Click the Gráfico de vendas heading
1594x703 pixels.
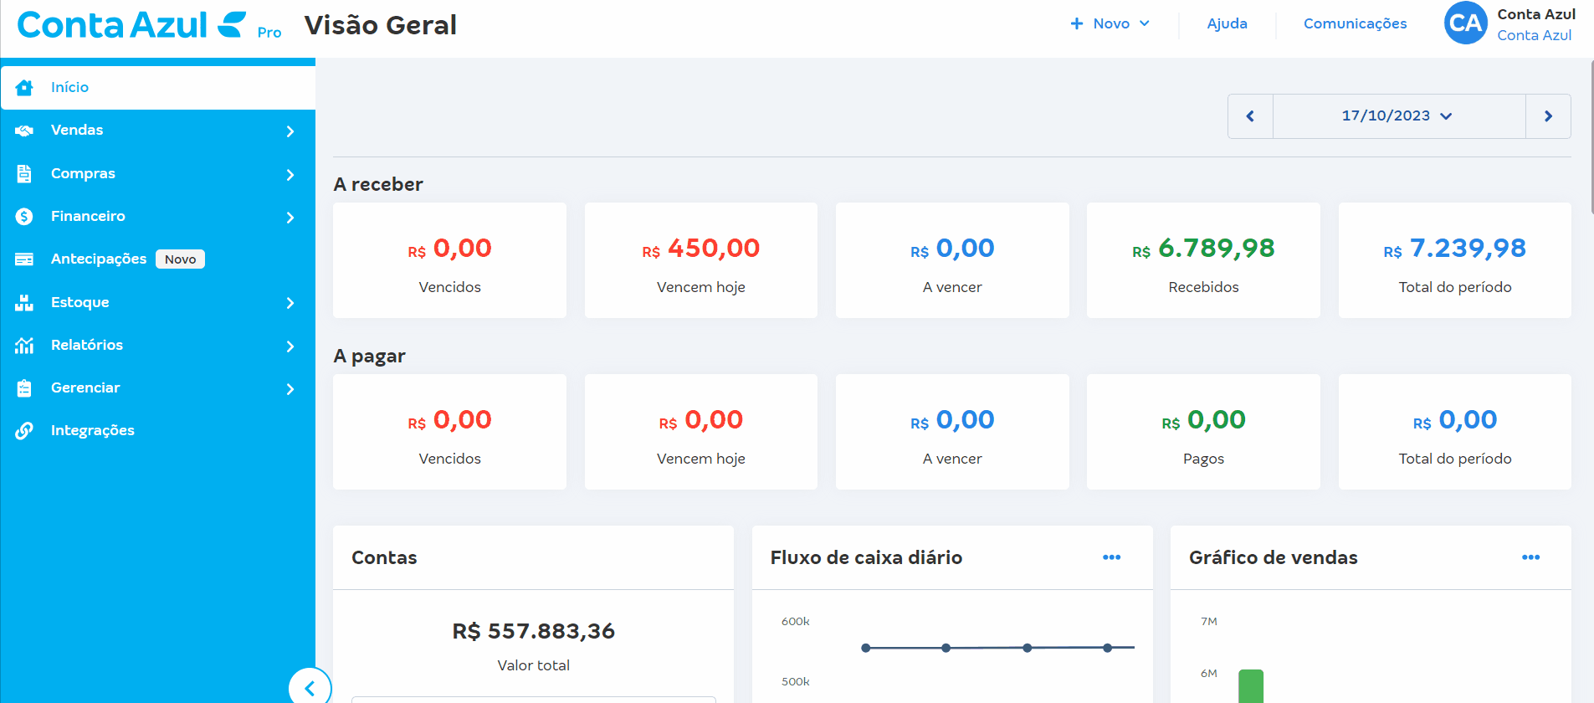pos(1274,557)
